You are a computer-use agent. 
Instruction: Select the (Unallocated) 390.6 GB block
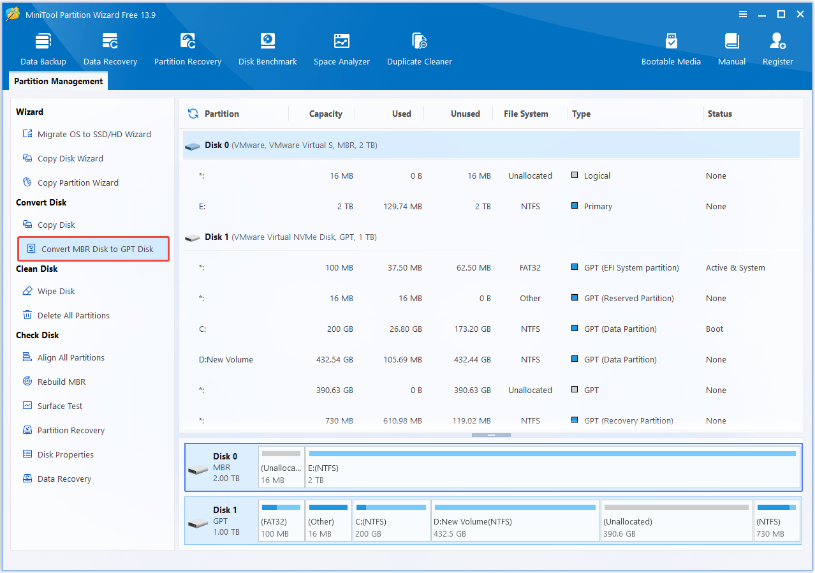[x=677, y=521]
